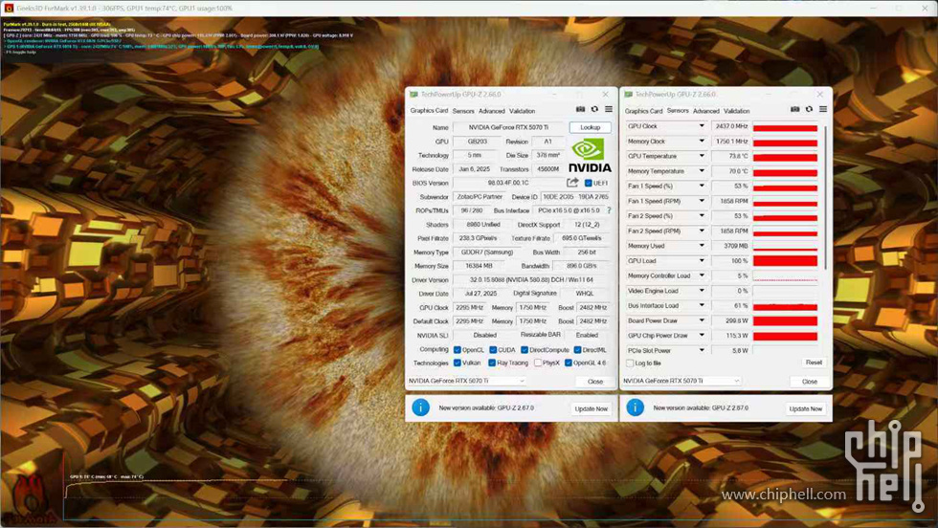This screenshot has height=528, width=938.
Task: Click the GPU Clock red sensor graph
Action: click(x=785, y=127)
